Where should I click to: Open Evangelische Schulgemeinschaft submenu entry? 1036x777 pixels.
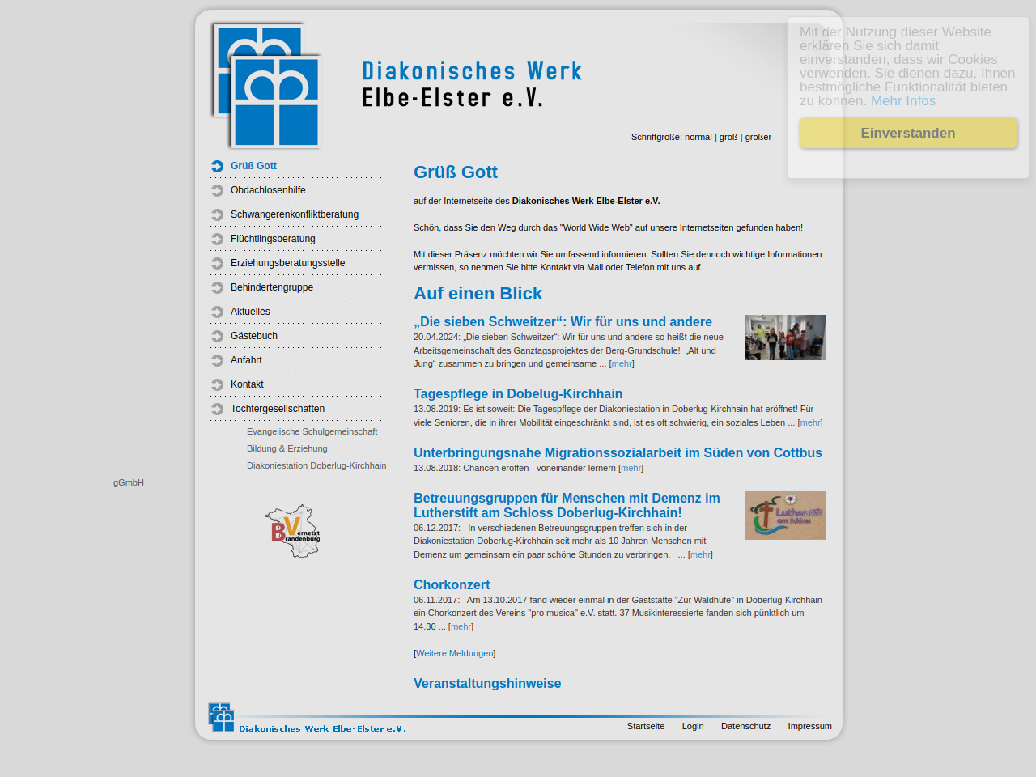(312, 432)
